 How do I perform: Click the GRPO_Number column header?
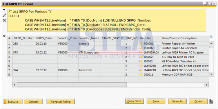[x=24, y=38]
